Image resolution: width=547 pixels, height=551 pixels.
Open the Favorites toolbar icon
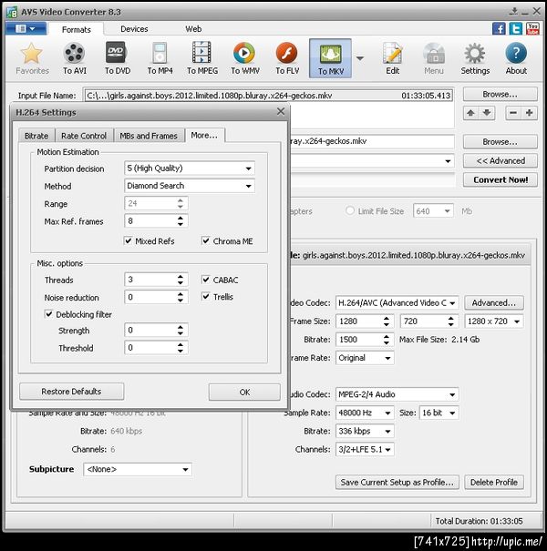click(32, 58)
